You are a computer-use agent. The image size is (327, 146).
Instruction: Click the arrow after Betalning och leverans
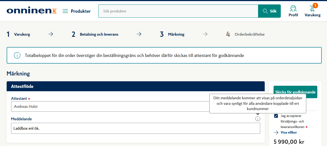coord(139,34)
